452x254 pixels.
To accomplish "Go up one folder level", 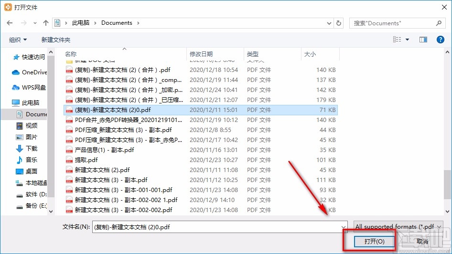I will tap(45, 23).
